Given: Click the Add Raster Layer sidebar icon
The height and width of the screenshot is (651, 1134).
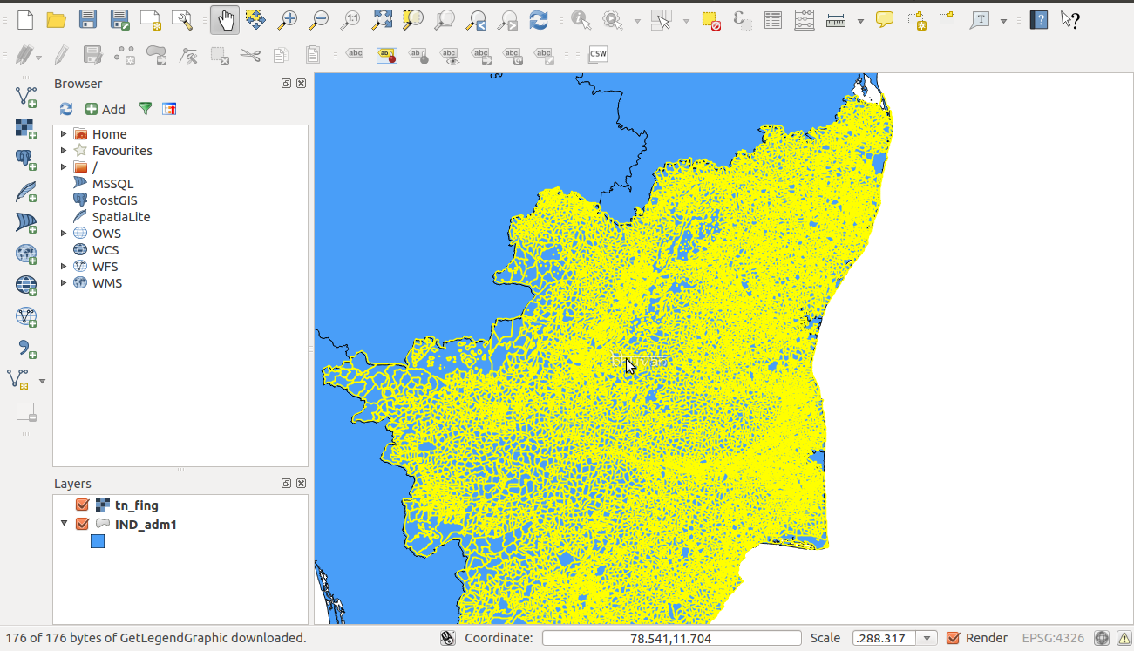Looking at the screenshot, I should [26, 127].
